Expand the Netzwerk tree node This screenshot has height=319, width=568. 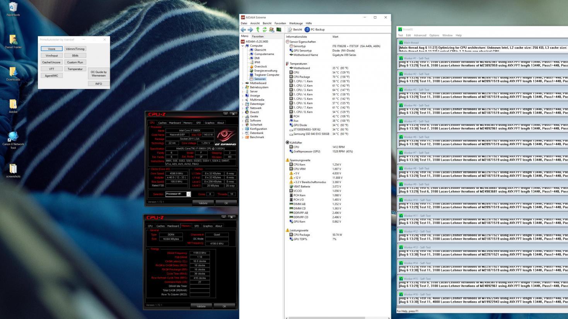[243, 108]
